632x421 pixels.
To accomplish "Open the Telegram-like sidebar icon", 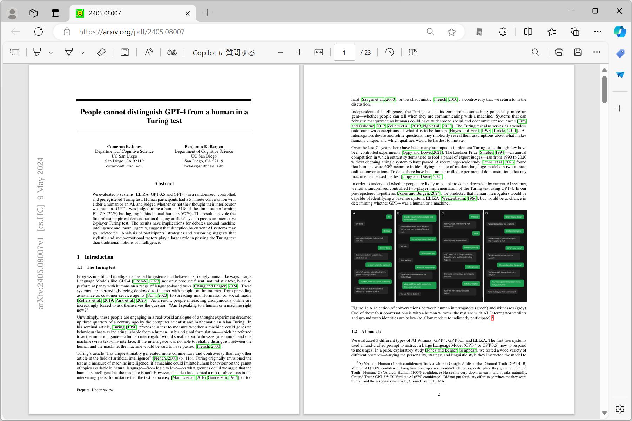I will [620, 74].
